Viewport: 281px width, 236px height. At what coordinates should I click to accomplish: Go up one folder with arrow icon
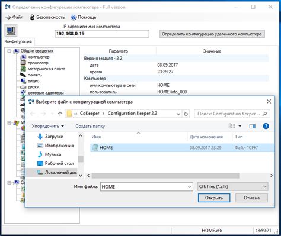(60, 114)
